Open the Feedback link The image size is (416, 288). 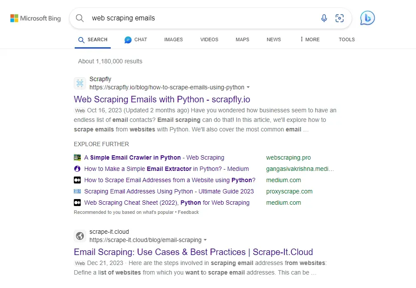pos(188,212)
